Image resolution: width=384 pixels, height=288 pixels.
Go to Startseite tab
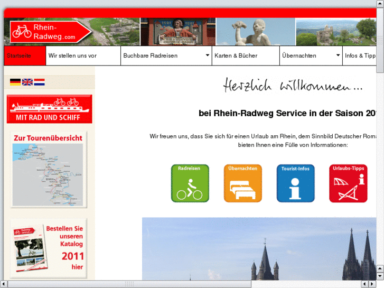coord(25,55)
